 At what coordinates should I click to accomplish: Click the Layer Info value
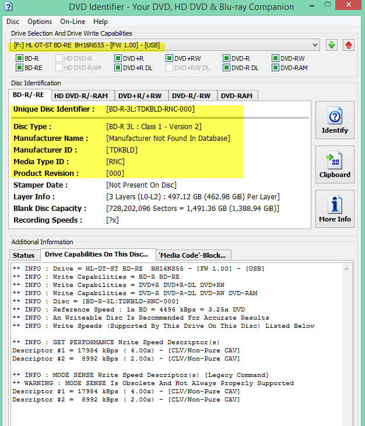[193, 197]
